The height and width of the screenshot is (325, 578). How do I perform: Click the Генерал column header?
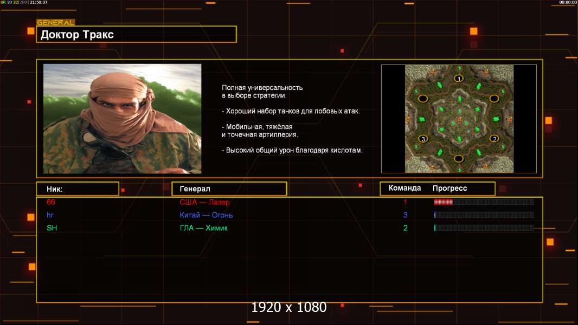229,189
